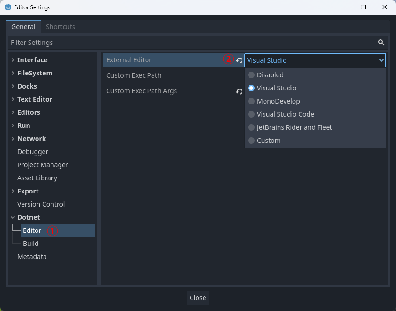Image resolution: width=396 pixels, height=311 pixels.
Task: Click the Custom Exec Path Args label
Action: coord(141,91)
